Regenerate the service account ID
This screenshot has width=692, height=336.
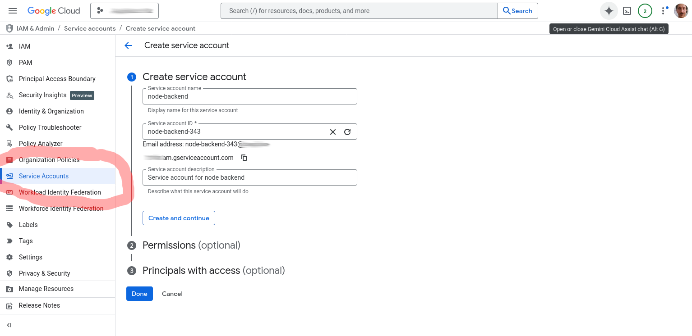pos(347,132)
